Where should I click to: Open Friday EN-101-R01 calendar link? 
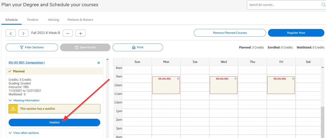tap(280, 79)
